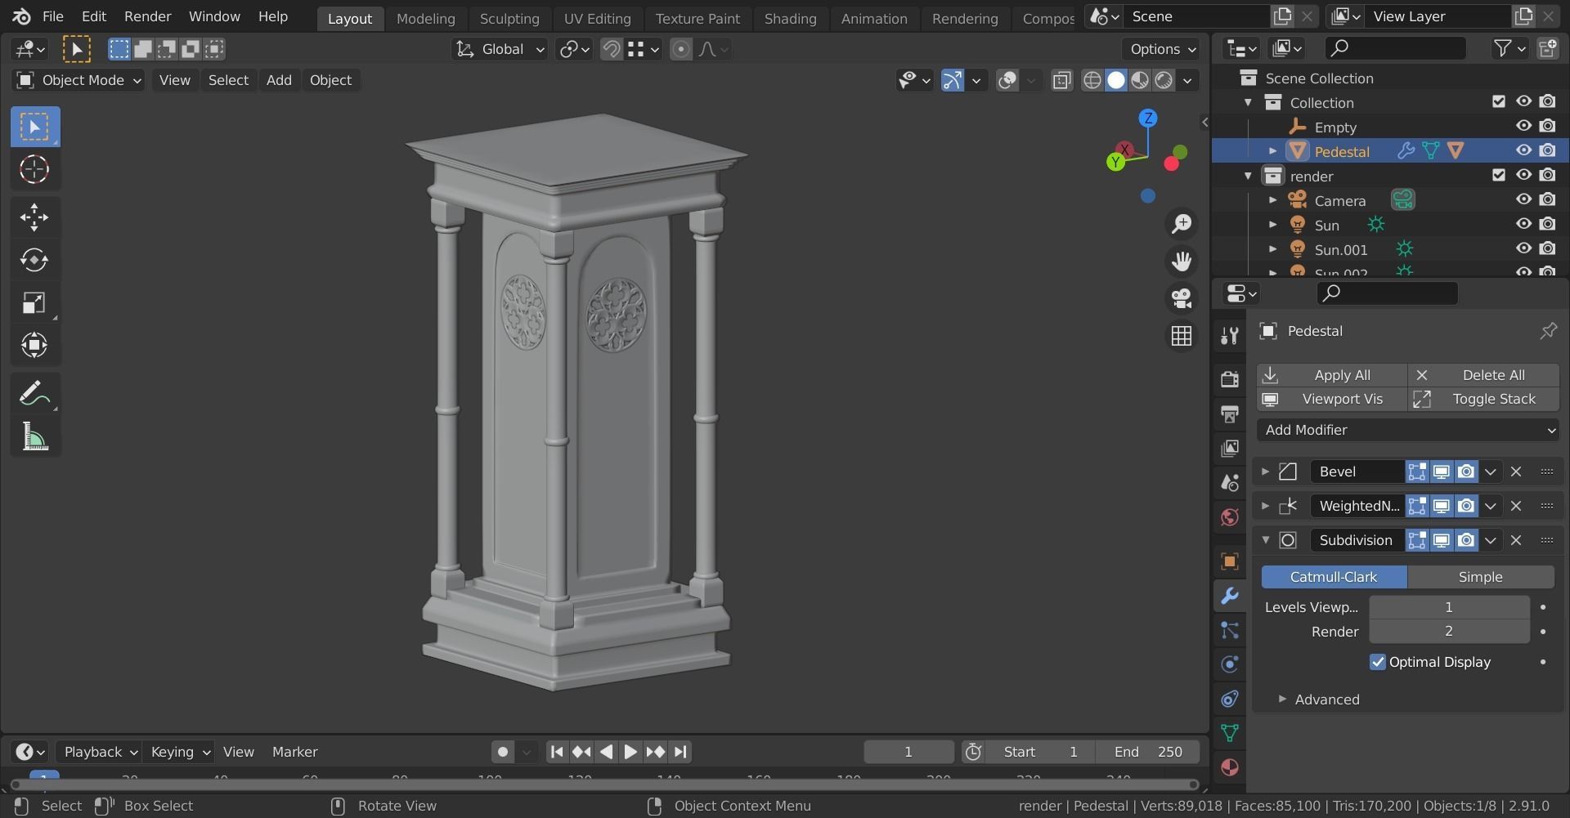
Task: Toggle camera view icon
Action: click(1182, 298)
